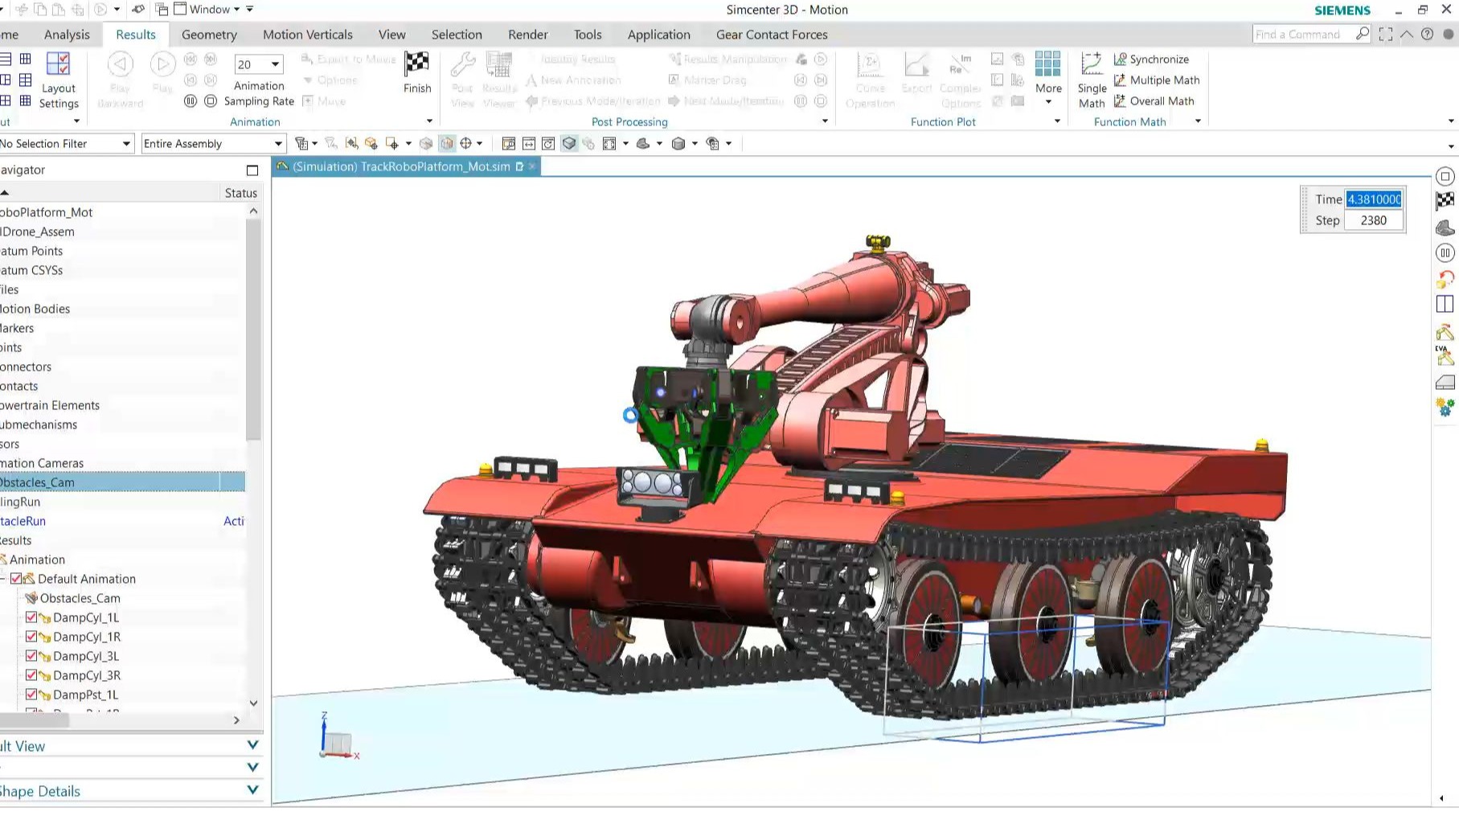Click the Find a Command search box
Image resolution: width=1459 pixels, height=820 pixels.
[1302, 34]
